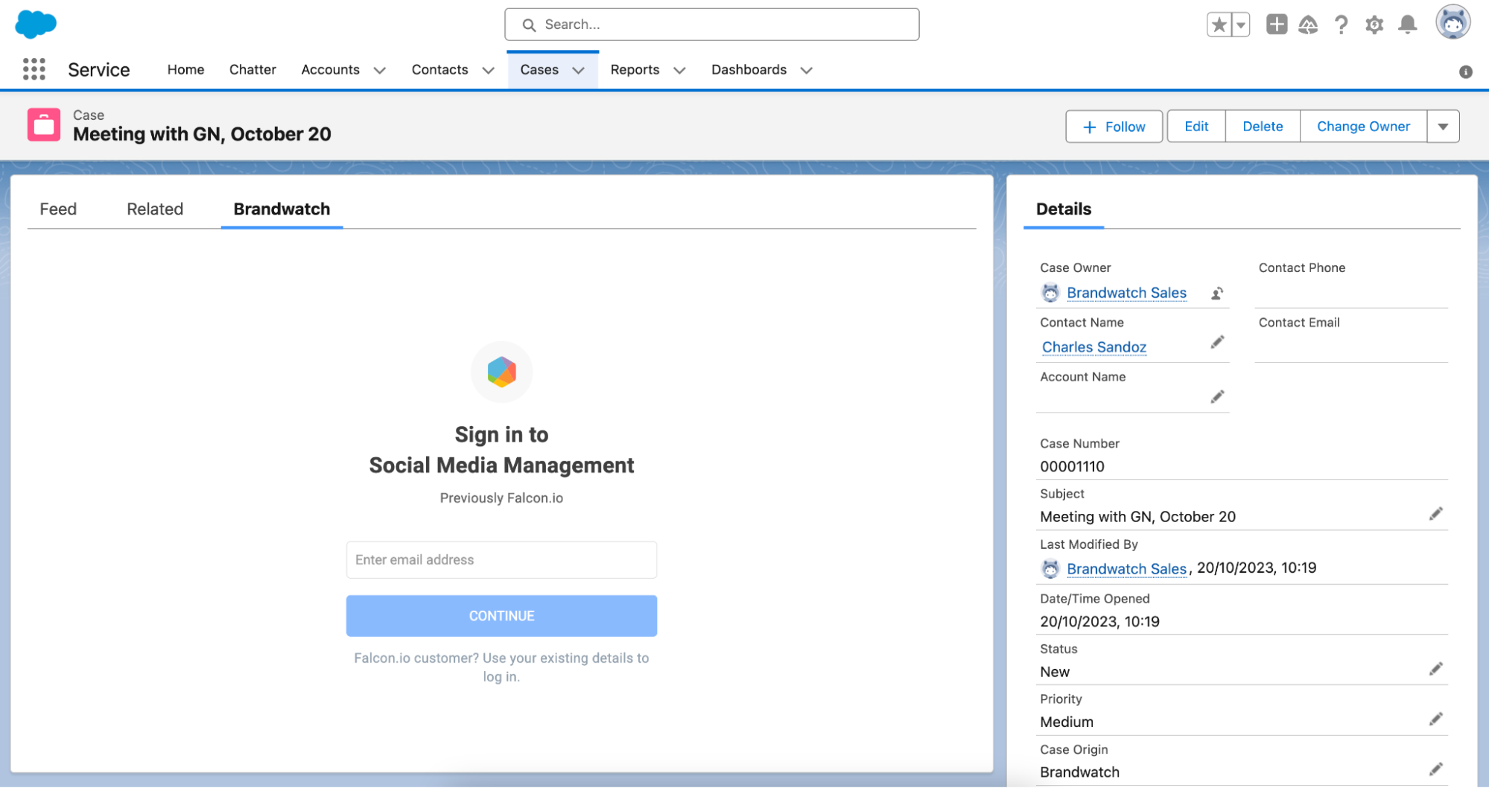Open the Notifications bell icon
The image size is (1489, 788).
point(1407,25)
